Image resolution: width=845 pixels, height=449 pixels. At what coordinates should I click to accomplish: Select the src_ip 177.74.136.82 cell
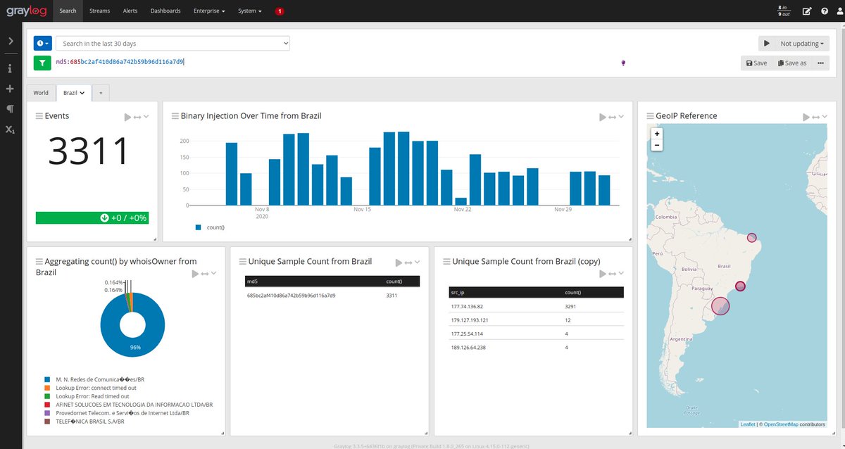(x=466, y=307)
